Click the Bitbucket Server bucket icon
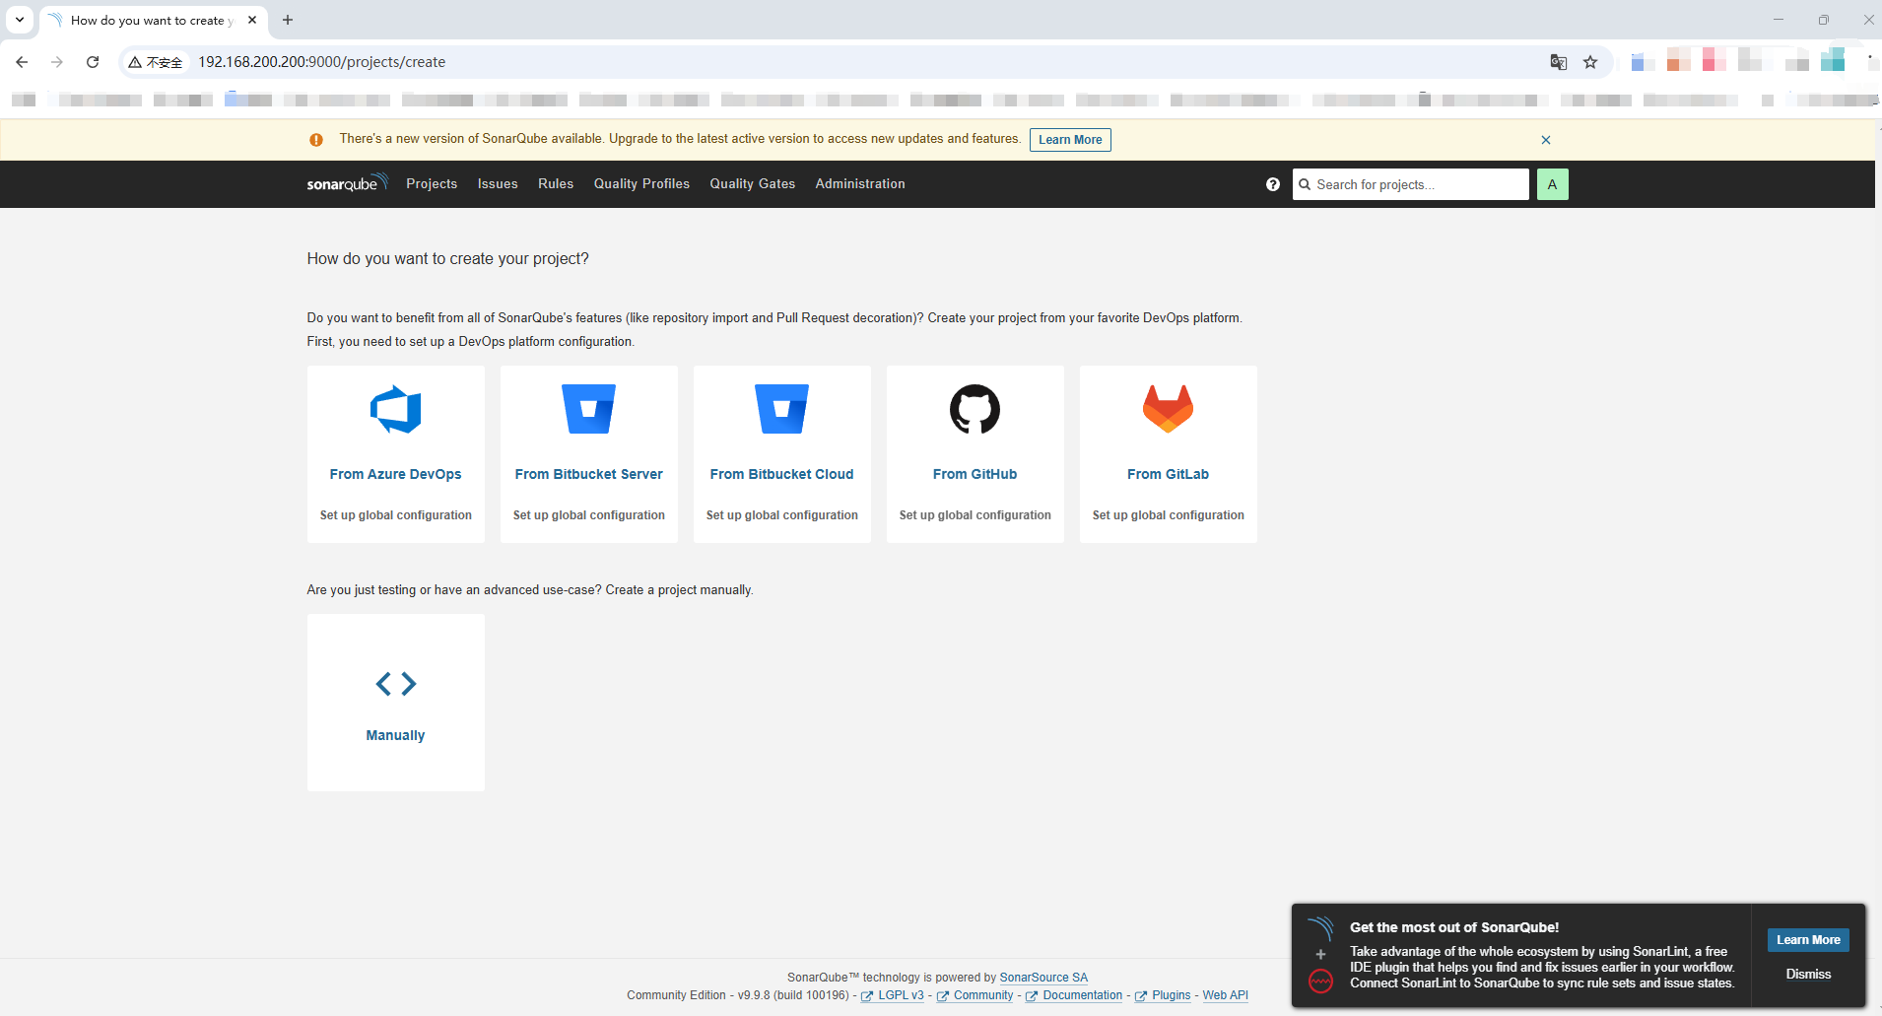 click(x=588, y=409)
